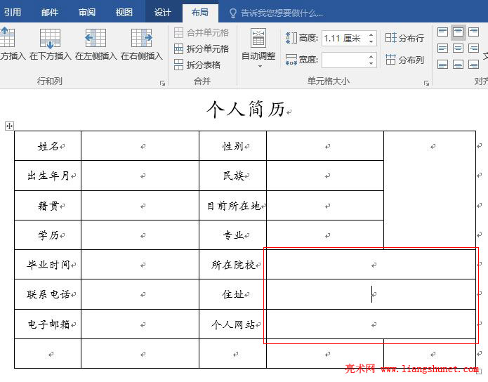Image resolution: width=488 pixels, height=382 pixels.
Task: Select Align Bottom Center alignment icon
Action: 458,65
